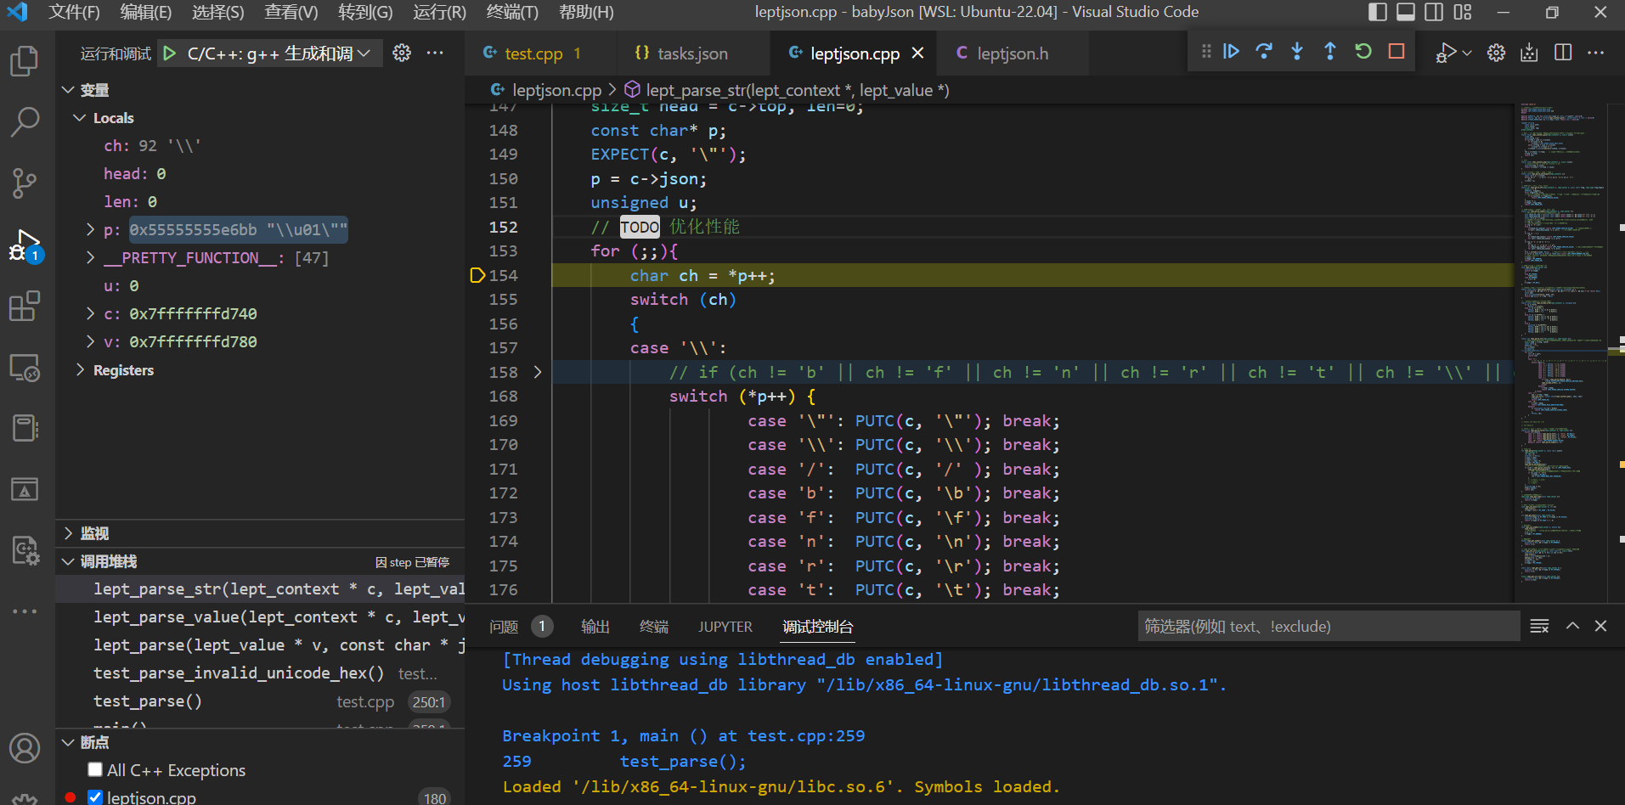1625x805 pixels.
Task: Open the 文件(F) menu
Action: tap(74, 12)
